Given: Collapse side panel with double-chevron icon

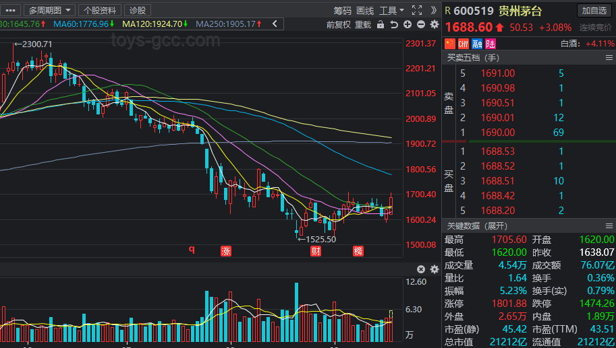Looking at the screenshot, I should click(x=434, y=10).
